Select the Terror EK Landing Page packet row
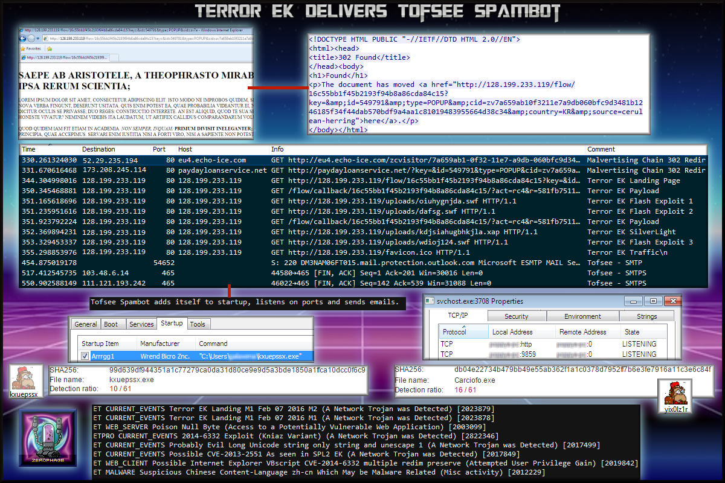725x483 pixels. tap(362, 181)
